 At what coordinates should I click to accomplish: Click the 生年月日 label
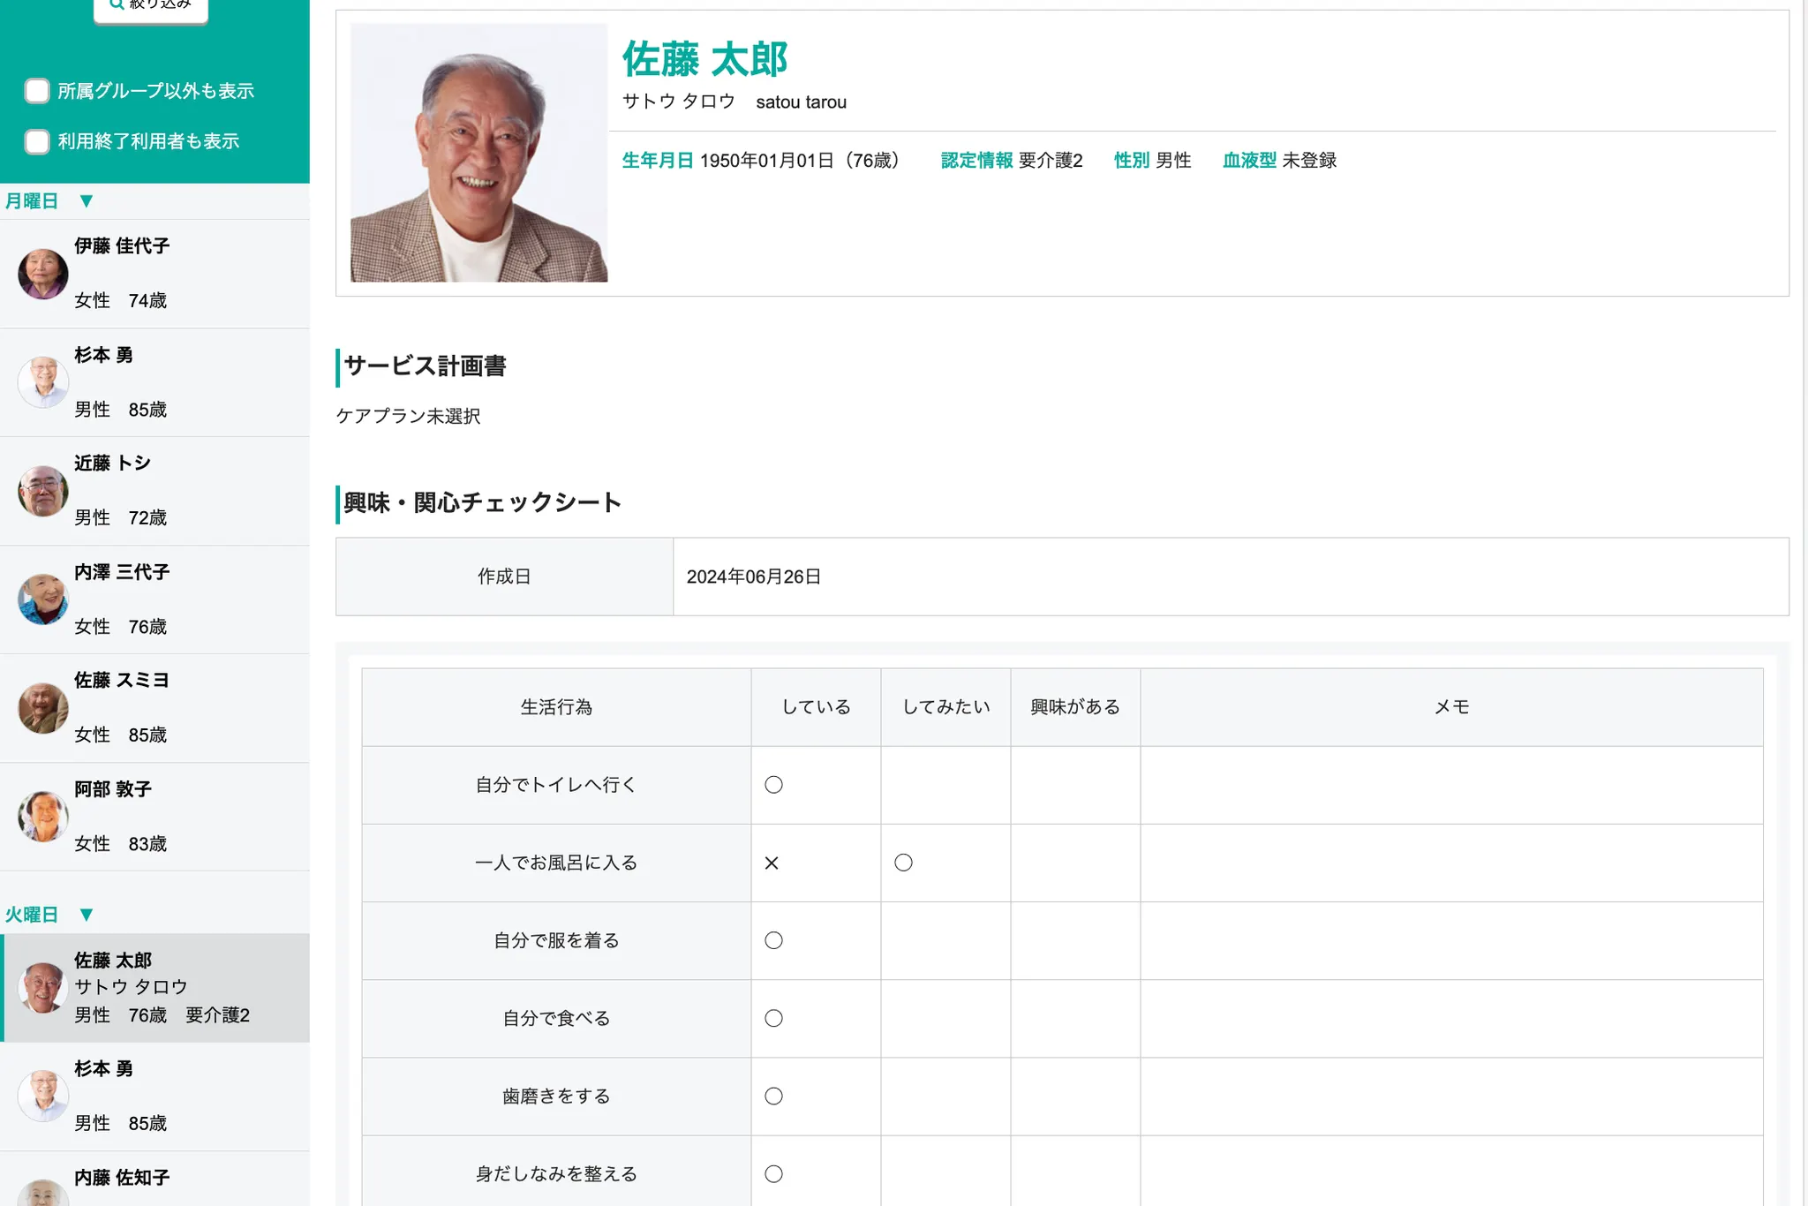(658, 161)
